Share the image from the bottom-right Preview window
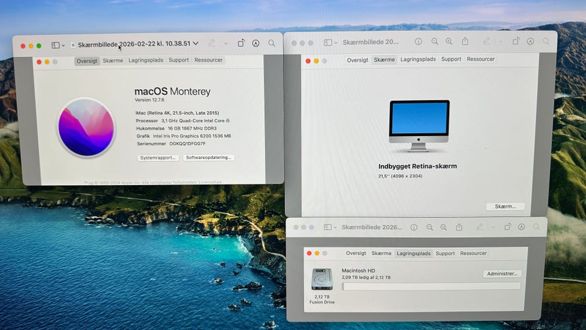Viewport: 586px width, 330px height. click(x=459, y=227)
